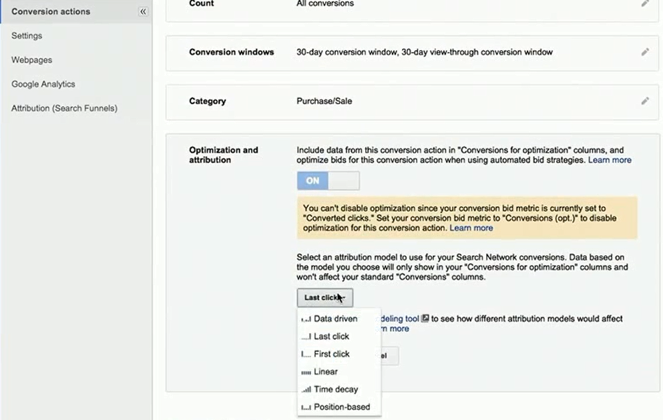
Task: Click the Position-based model icon
Action: click(x=306, y=407)
